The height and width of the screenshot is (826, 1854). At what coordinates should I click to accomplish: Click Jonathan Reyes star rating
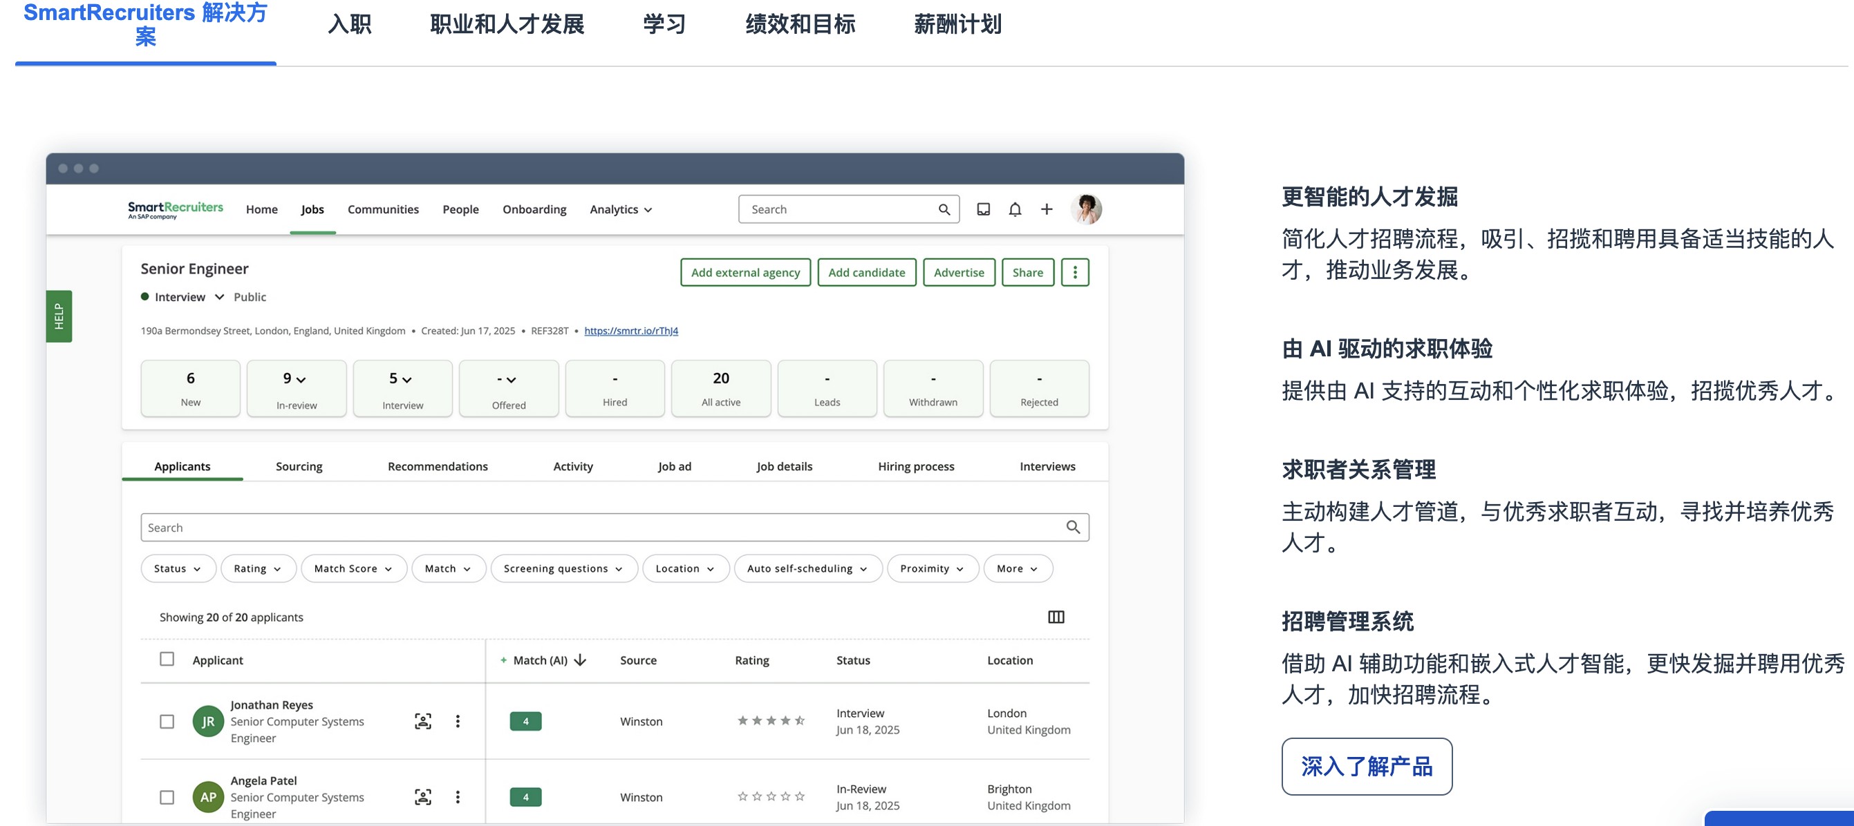coord(771,720)
